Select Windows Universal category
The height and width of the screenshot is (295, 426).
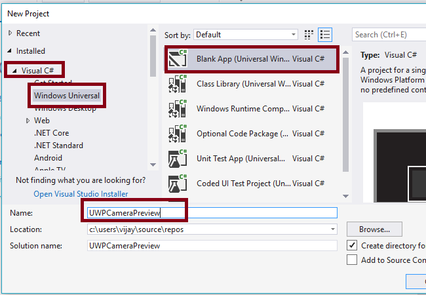point(67,96)
